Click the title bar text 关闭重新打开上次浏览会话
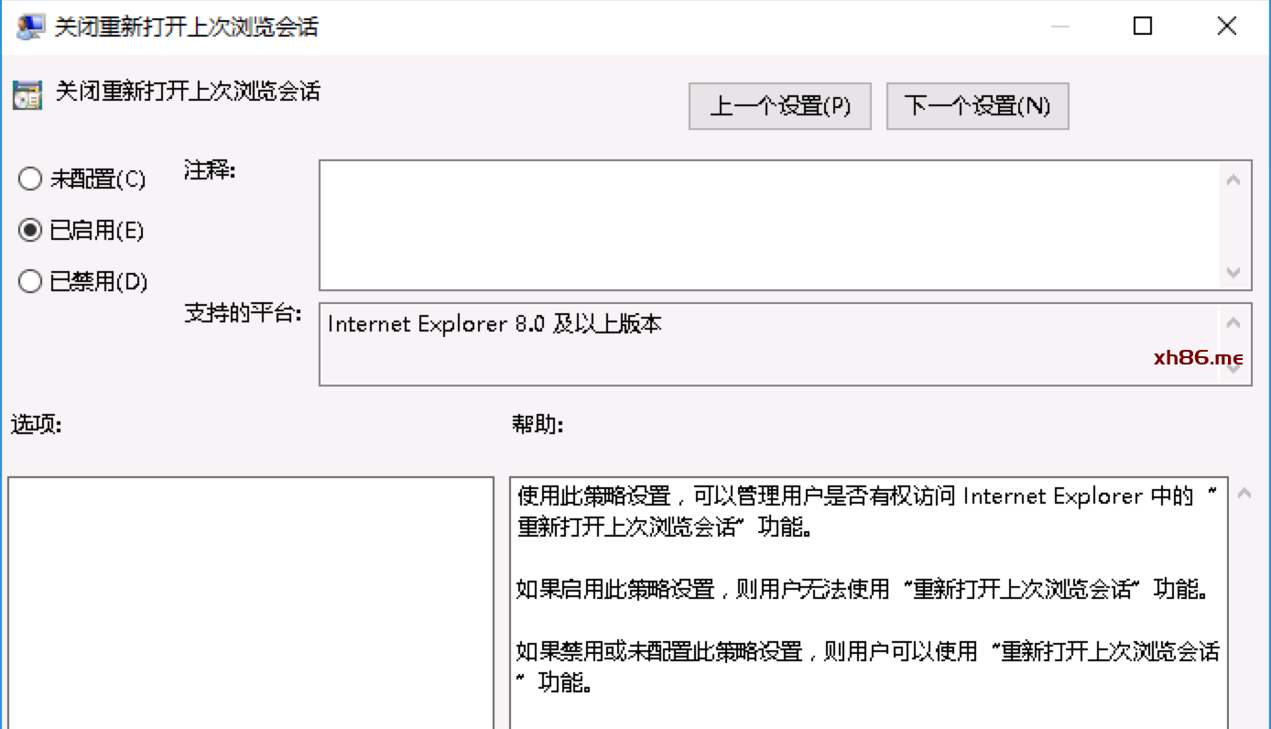This screenshot has height=729, width=1271. (x=187, y=27)
